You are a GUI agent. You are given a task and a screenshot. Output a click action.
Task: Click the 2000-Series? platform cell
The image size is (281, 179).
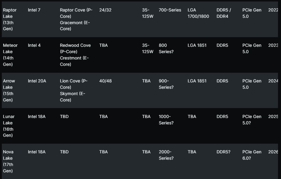[x=166, y=155]
